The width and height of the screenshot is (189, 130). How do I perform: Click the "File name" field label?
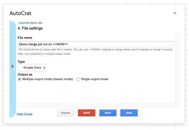click(25, 38)
